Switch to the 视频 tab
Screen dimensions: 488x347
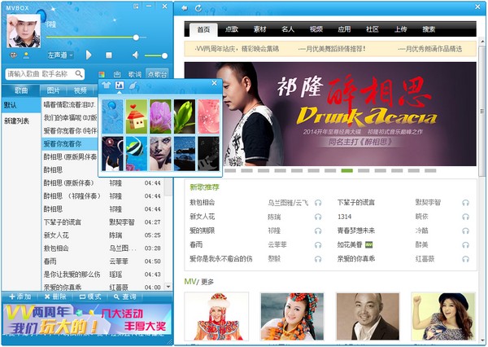81,90
